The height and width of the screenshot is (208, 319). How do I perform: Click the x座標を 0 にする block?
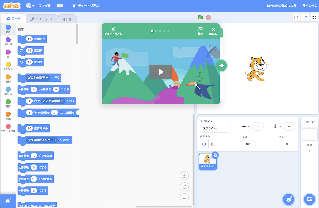(x=33, y=167)
